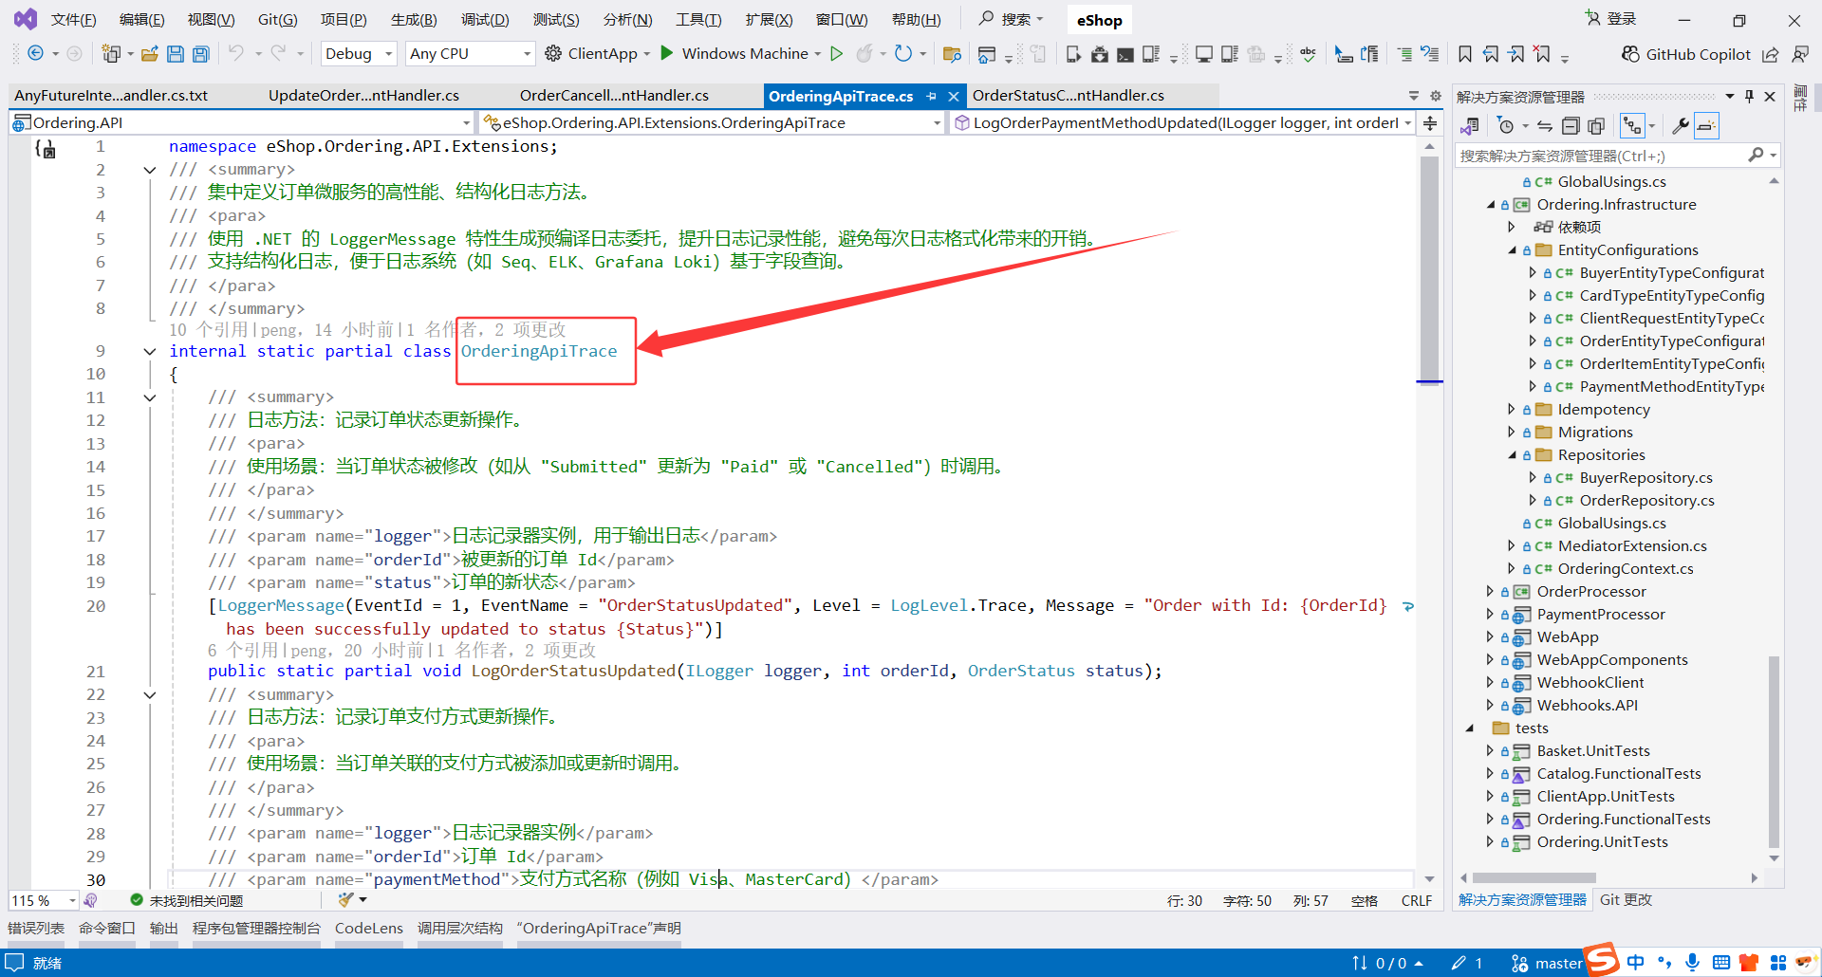
Task: Click the Solution Explorer horizontal scrollbar thumb
Action: click(1534, 878)
